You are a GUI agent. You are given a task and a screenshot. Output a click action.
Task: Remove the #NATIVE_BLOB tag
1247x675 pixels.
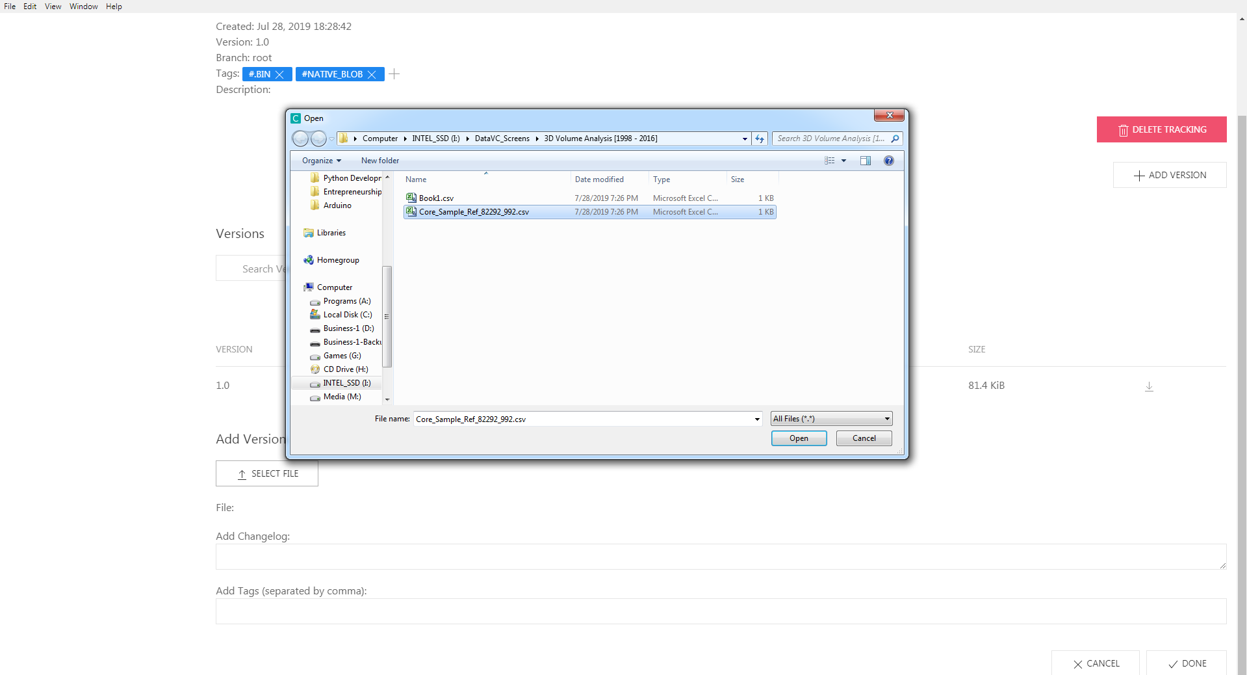372,75
